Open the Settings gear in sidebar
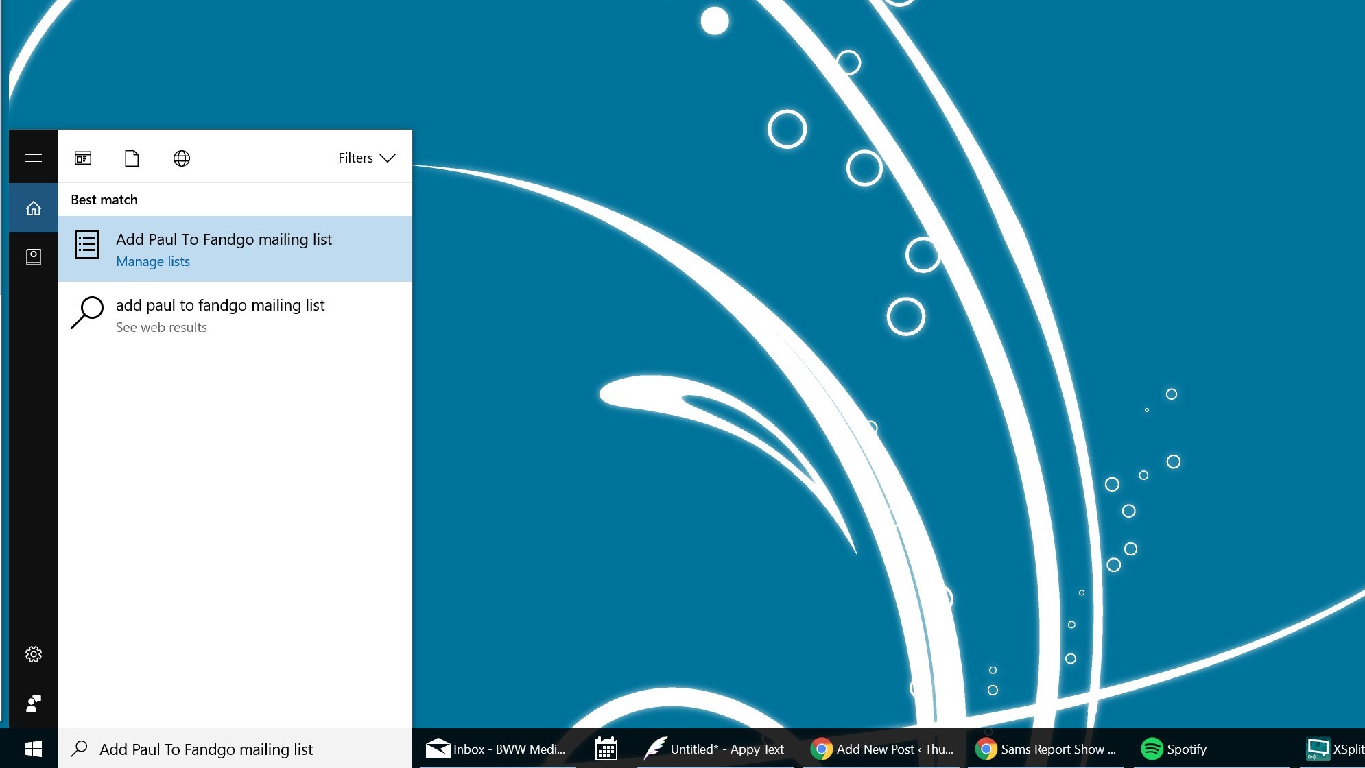 pyautogui.click(x=33, y=654)
